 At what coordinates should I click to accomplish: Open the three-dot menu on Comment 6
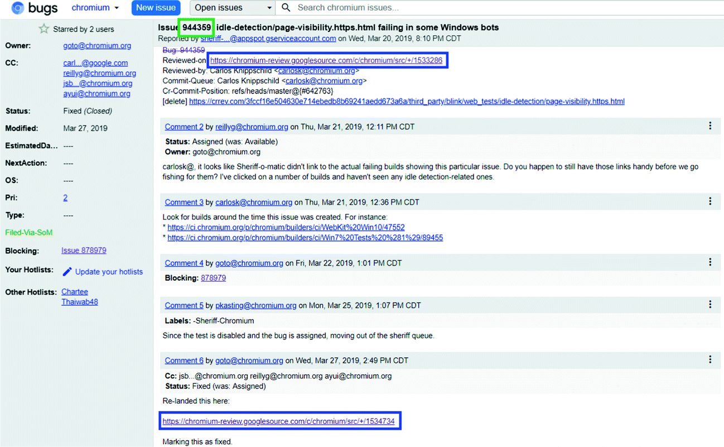point(710,360)
